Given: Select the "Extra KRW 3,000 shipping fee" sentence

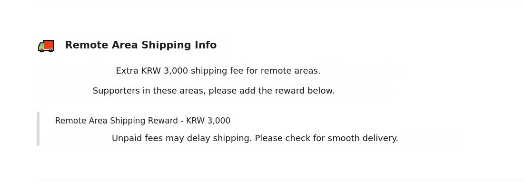Looking at the screenshot, I should [x=218, y=71].
